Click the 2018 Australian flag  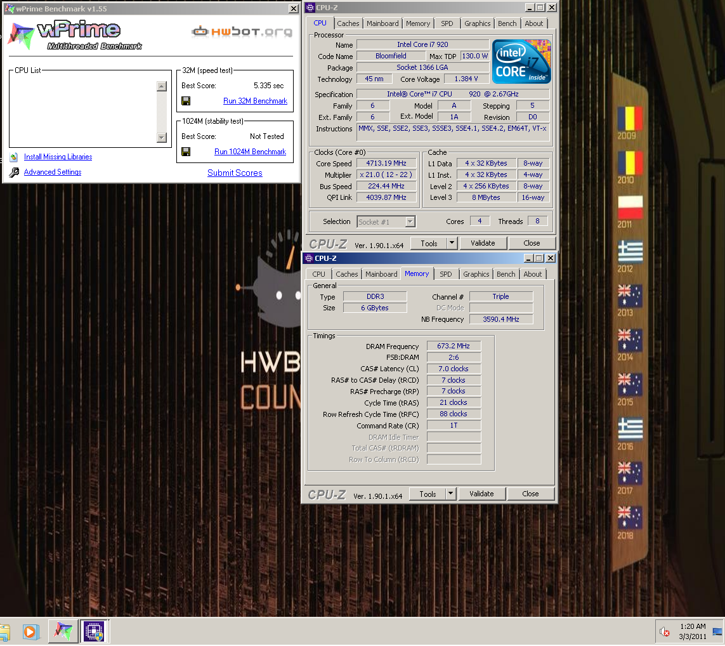point(630,518)
